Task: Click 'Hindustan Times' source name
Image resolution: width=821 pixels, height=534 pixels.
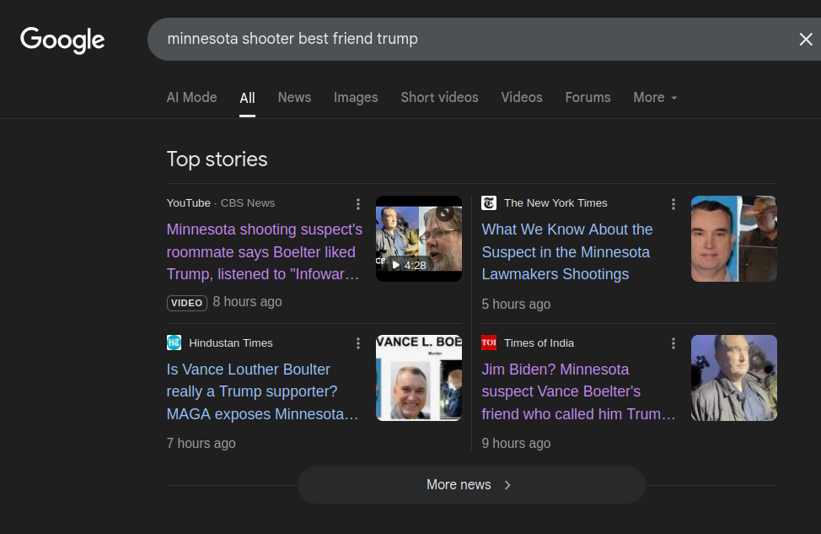Action: click(231, 343)
